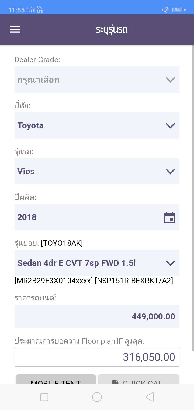Click the ราคารถยนต์ field showing 449,000.00
The width and height of the screenshot is (194, 410).
tap(97, 316)
